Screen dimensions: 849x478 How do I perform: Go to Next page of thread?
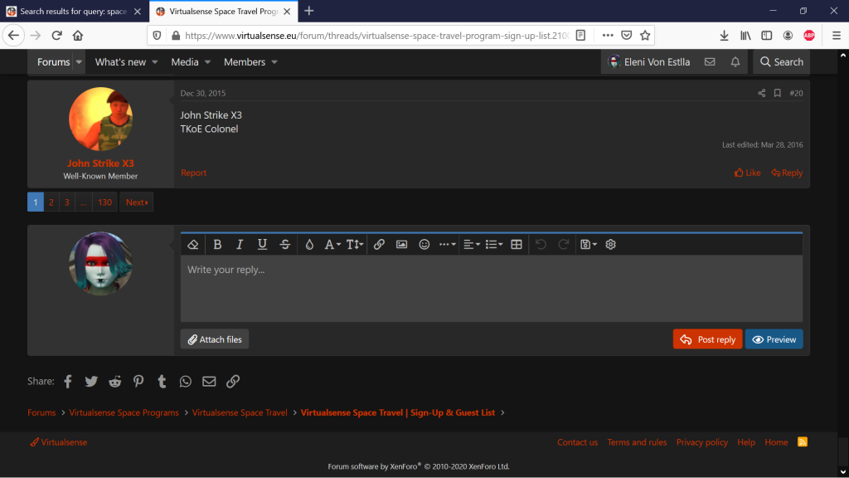tap(137, 202)
